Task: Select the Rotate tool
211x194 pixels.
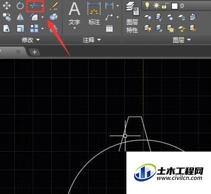Action: point(20,6)
